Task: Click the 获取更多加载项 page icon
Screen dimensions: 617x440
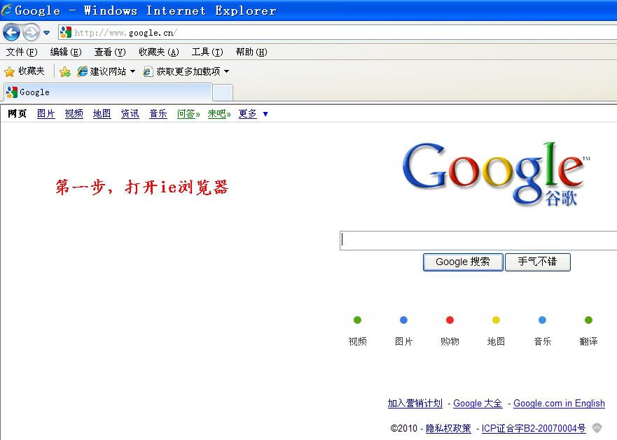Action: tap(148, 71)
